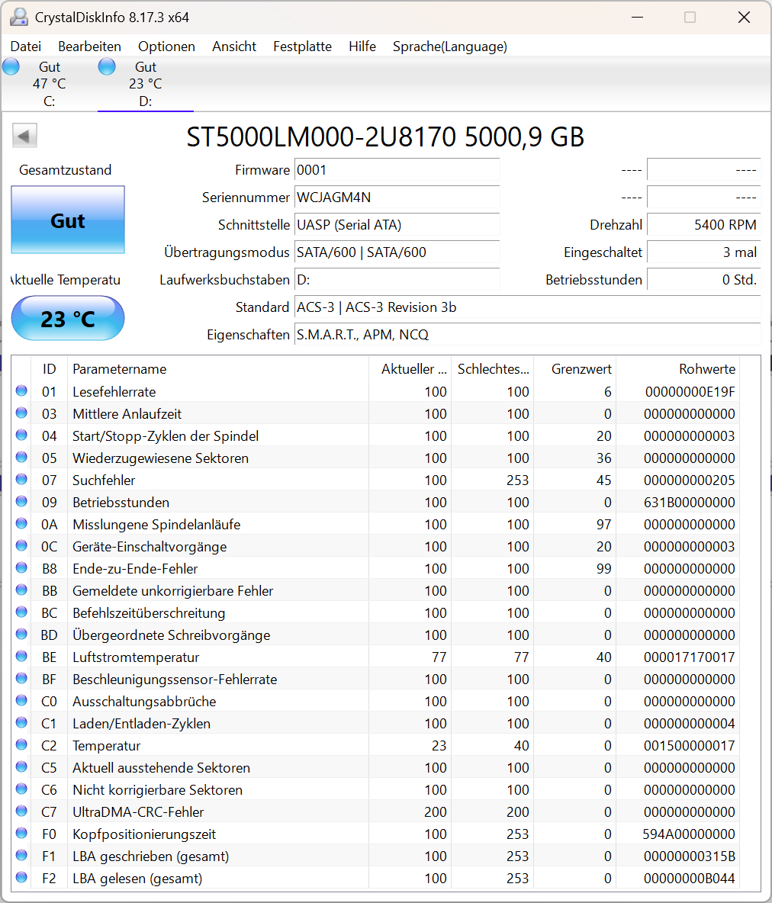The height and width of the screenshot is (903, 772).
Task: Select drive C: health status icon
Action: click(11, 66)
